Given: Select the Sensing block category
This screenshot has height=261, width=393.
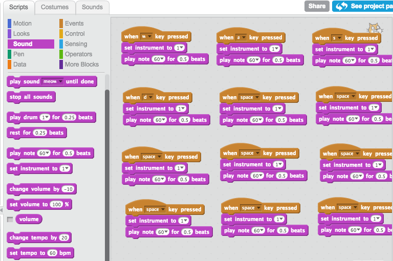Looking at the screenshot, I should (x=76, y=44).
